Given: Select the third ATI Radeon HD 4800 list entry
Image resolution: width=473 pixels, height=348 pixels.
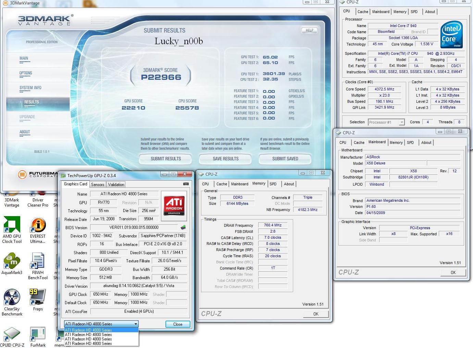Looking at the screenshot, I should point(101,339).
